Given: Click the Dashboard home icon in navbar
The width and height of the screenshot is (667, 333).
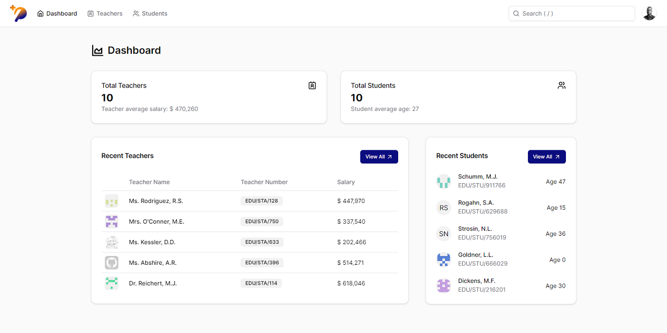Looking at the screenshot, I should pyautogui.click(x=41, y=14).
